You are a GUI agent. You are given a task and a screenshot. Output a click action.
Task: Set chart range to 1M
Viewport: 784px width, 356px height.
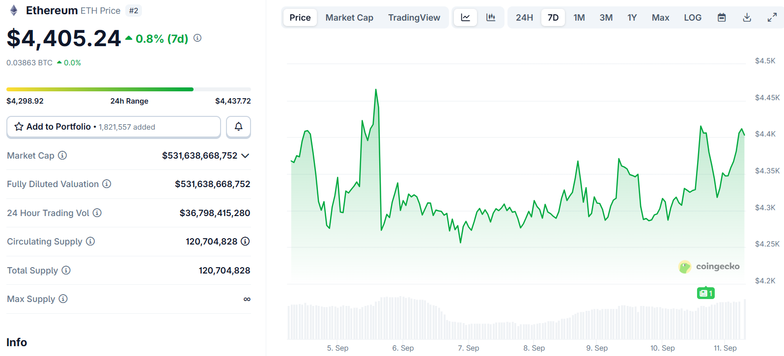pos(579,18)
